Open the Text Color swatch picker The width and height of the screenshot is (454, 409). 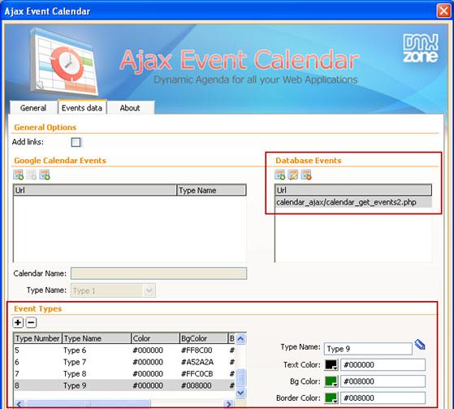pyautogui.click(x=331, y=364)
